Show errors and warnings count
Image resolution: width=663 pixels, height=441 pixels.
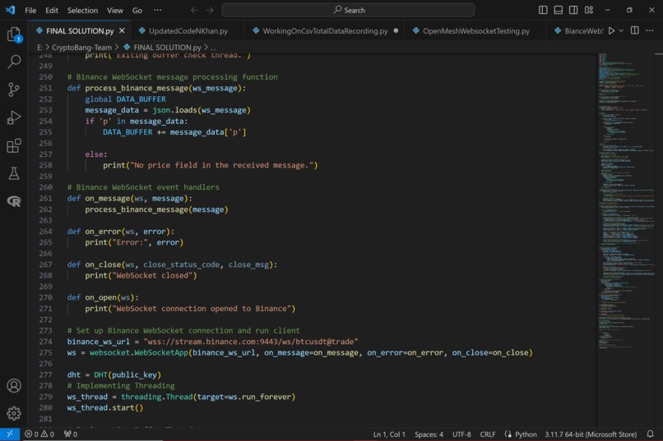(x=39, y=434)
